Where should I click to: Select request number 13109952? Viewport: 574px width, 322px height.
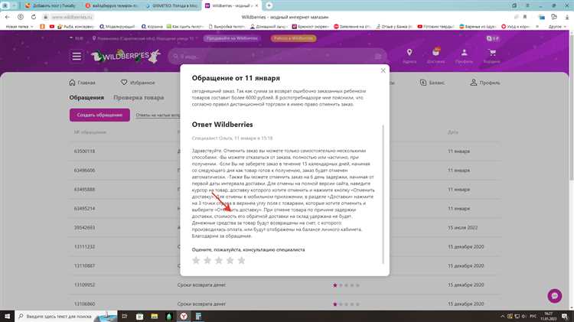84,285
